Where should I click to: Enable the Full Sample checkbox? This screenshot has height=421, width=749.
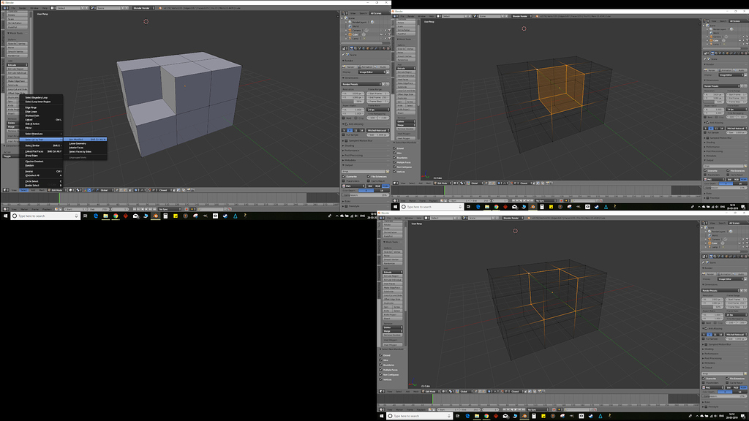(345, 134)
